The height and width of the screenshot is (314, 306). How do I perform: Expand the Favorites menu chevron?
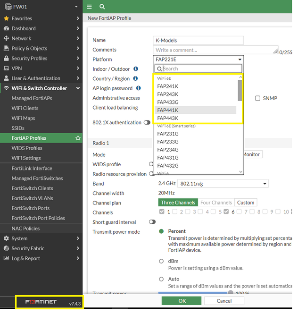[78, 18]
